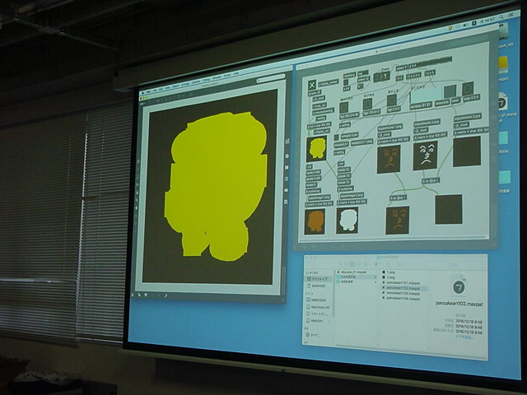Open the Help menu in the Max menu bar
The height and width of the screenshot is (395, 527).
[x=236, y=73]
